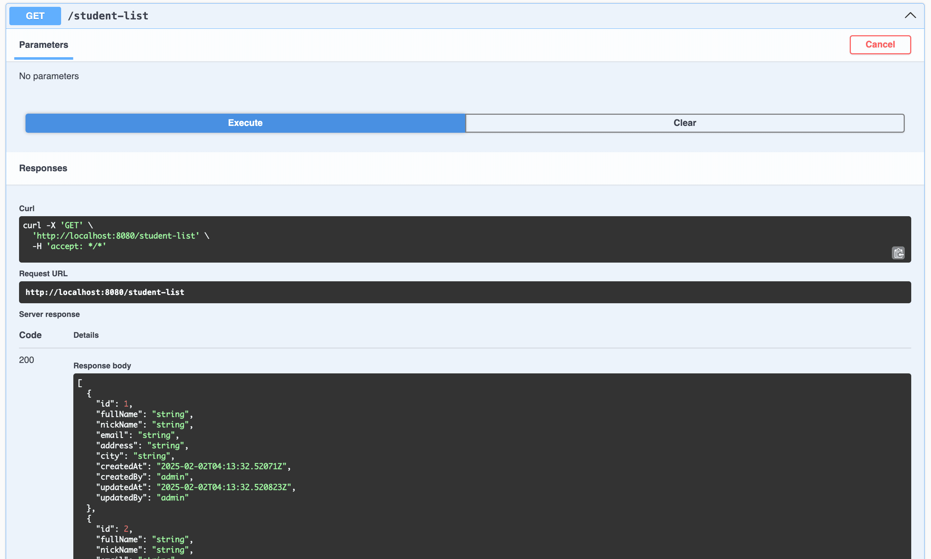Click the Curl label

coord(27,208)
